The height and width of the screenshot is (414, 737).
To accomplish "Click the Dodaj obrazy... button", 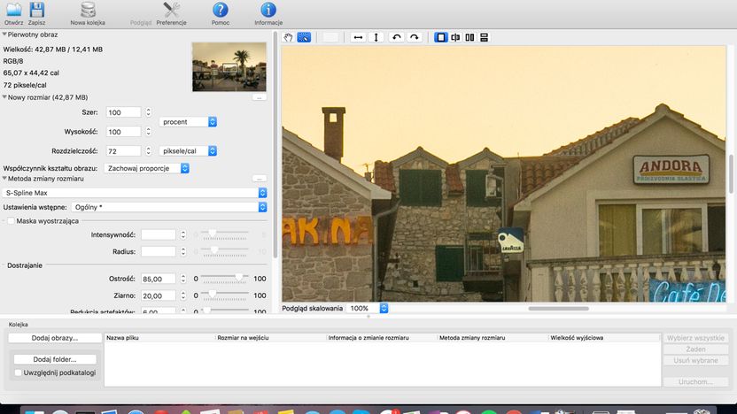I will click(x=55, y=338).
